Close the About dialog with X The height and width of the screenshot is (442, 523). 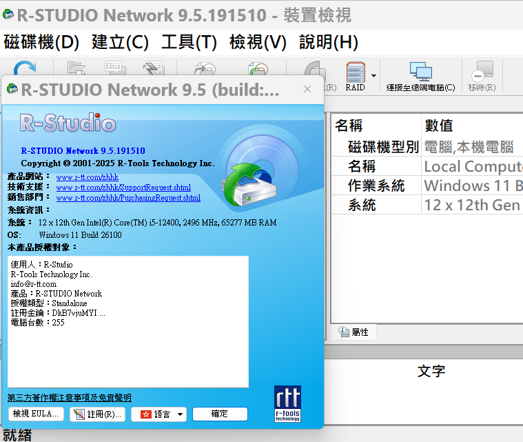[307, 89]
